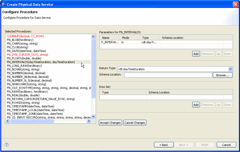Go Back to previous wizard page
The width and height of the screenshot is (240, 152).
(x=164, y=145)
